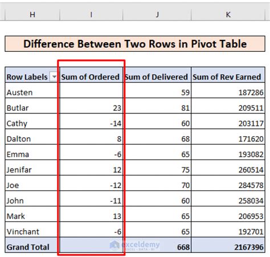
Task: Select the 'Sum of Ordered' header cell
Action: 91,75
